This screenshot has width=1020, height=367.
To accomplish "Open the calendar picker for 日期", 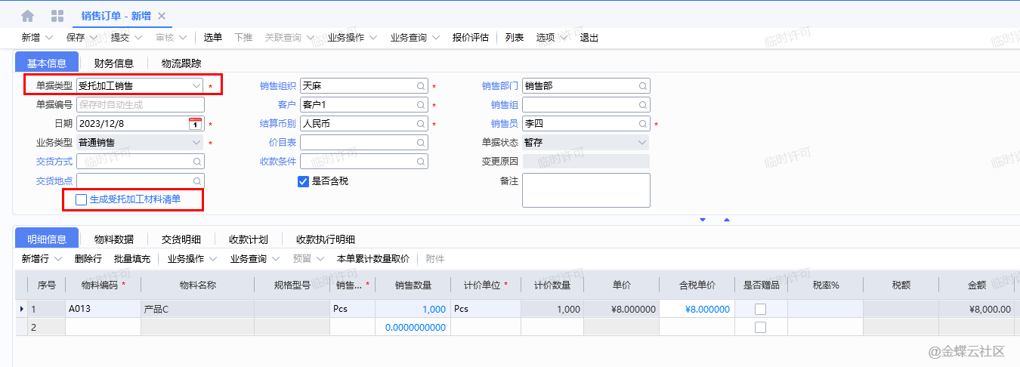I will [x=195, y=124].
